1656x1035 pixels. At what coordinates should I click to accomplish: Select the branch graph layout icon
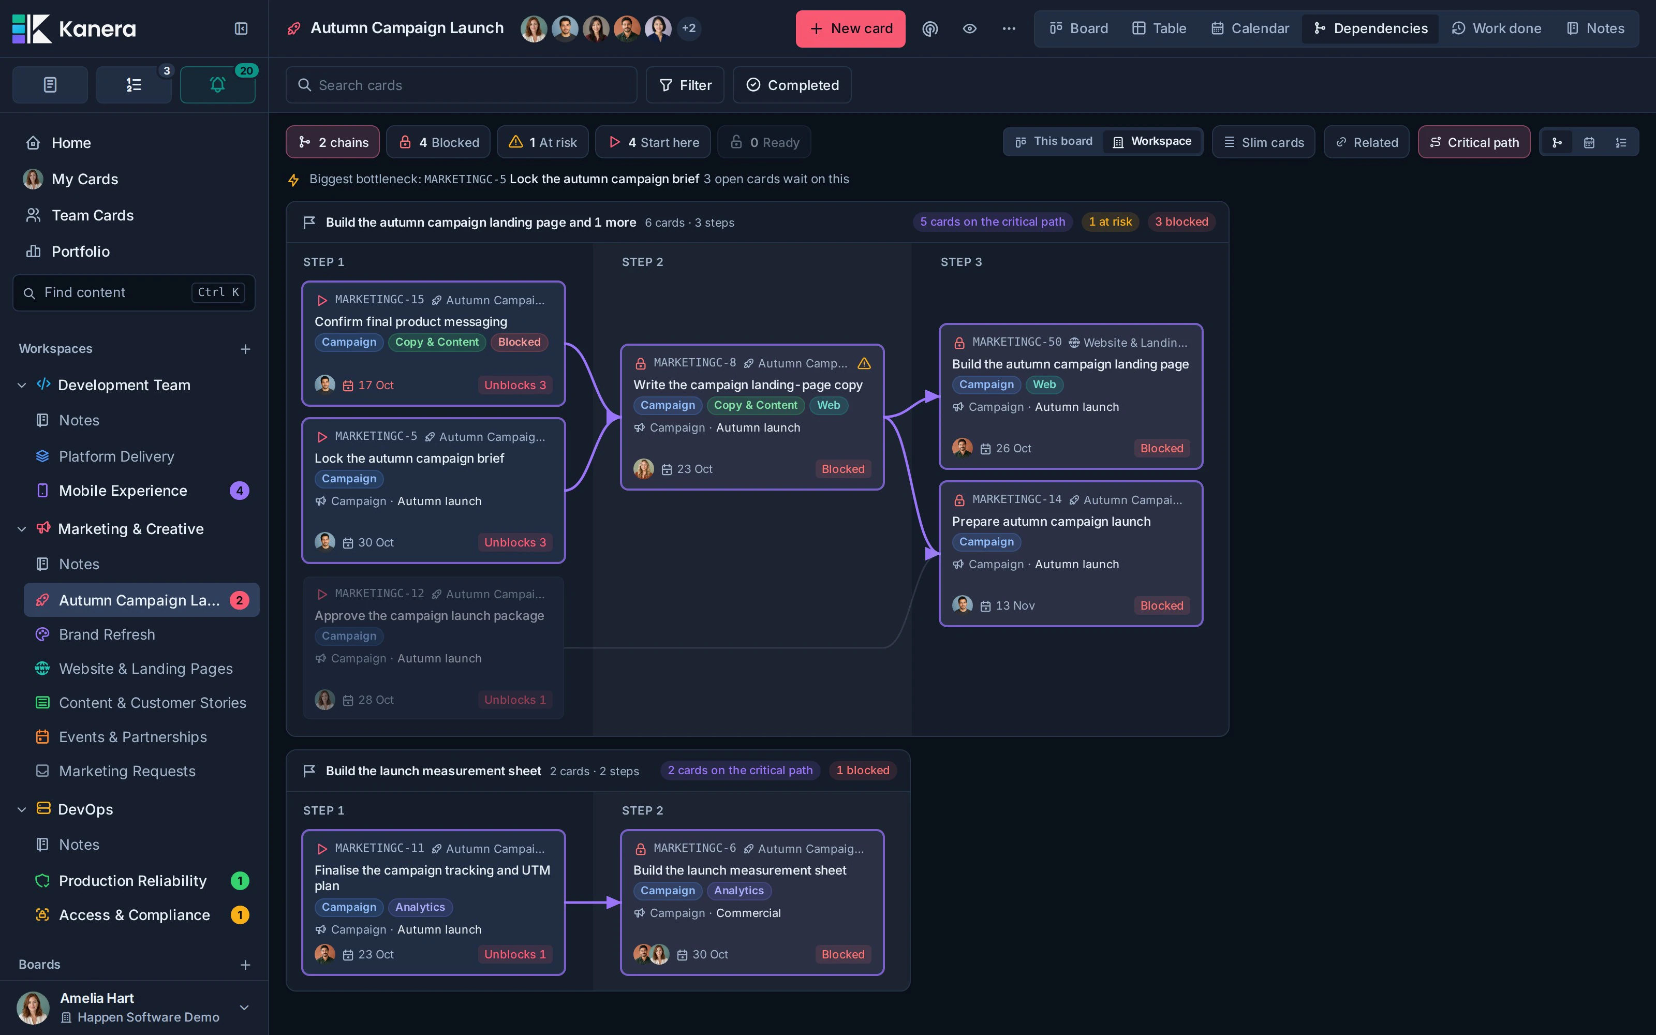tap(1557, 142)
